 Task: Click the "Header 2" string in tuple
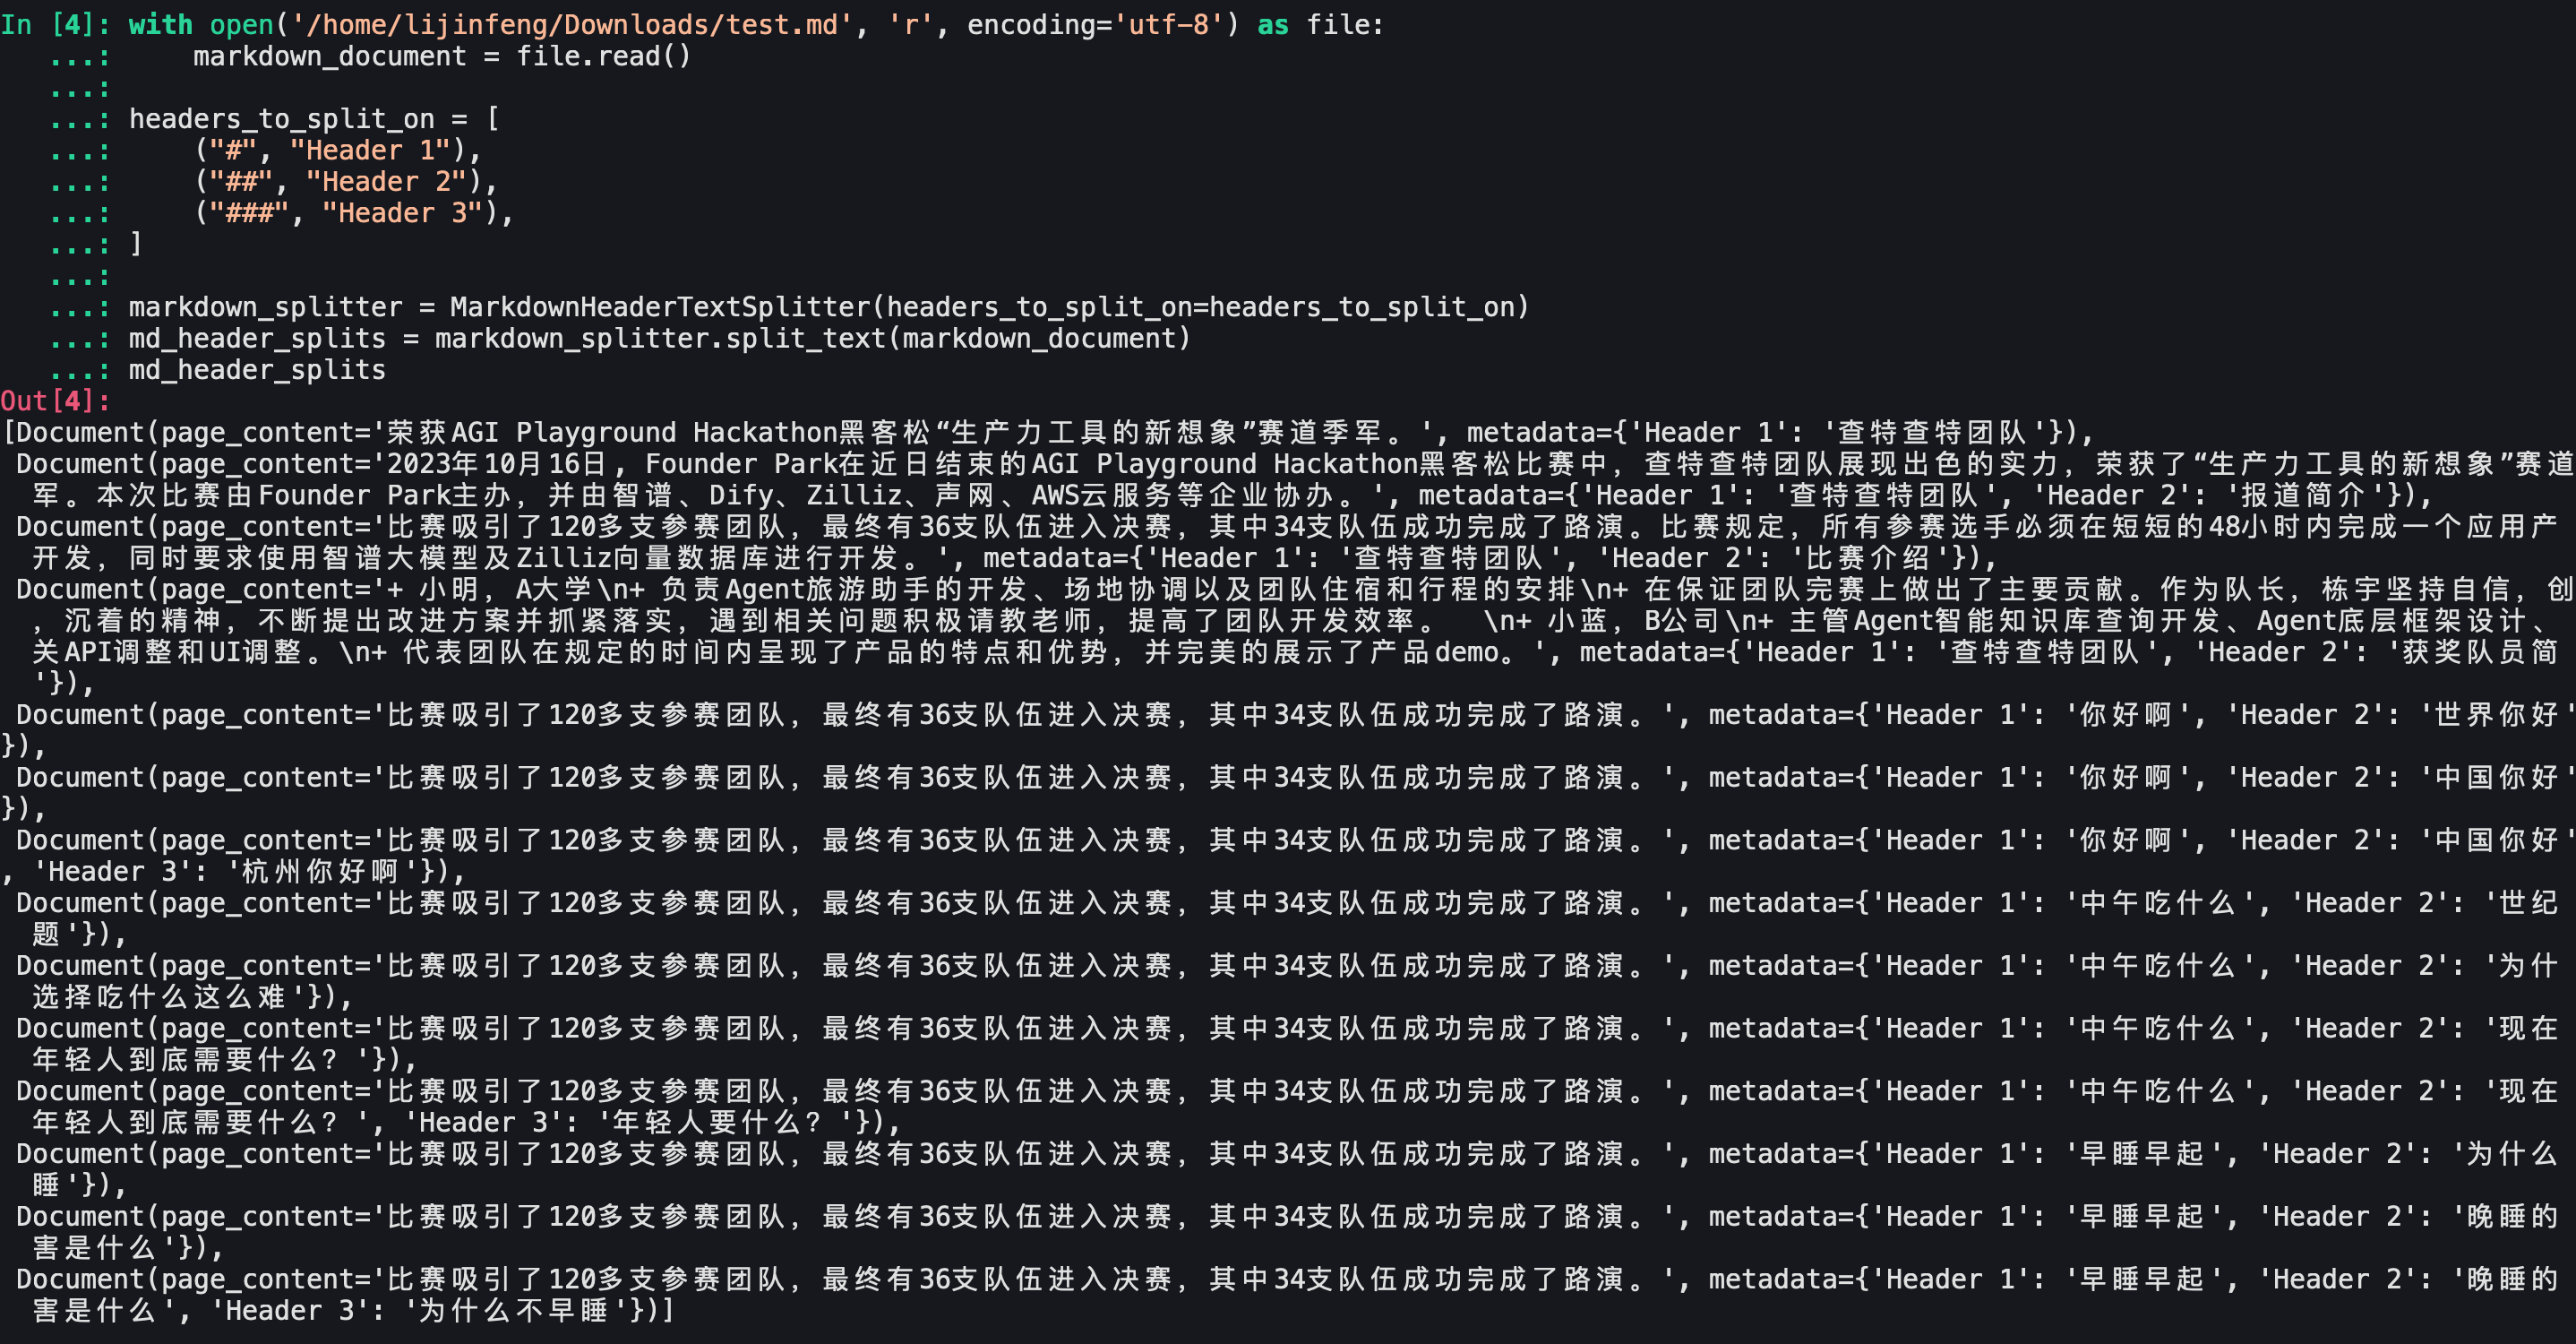click(x=385, y=182)
